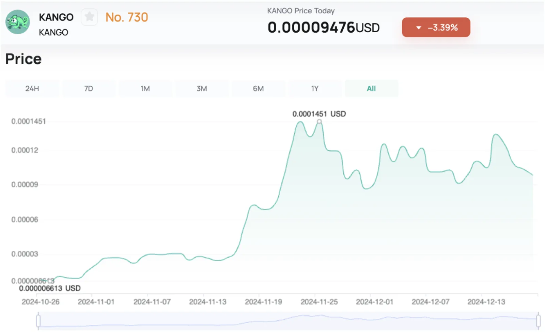Click the 0.00006 y-axis label
The width and height of the screenshot is (545, 332).
pyautogui.click(x=25, y=220)
